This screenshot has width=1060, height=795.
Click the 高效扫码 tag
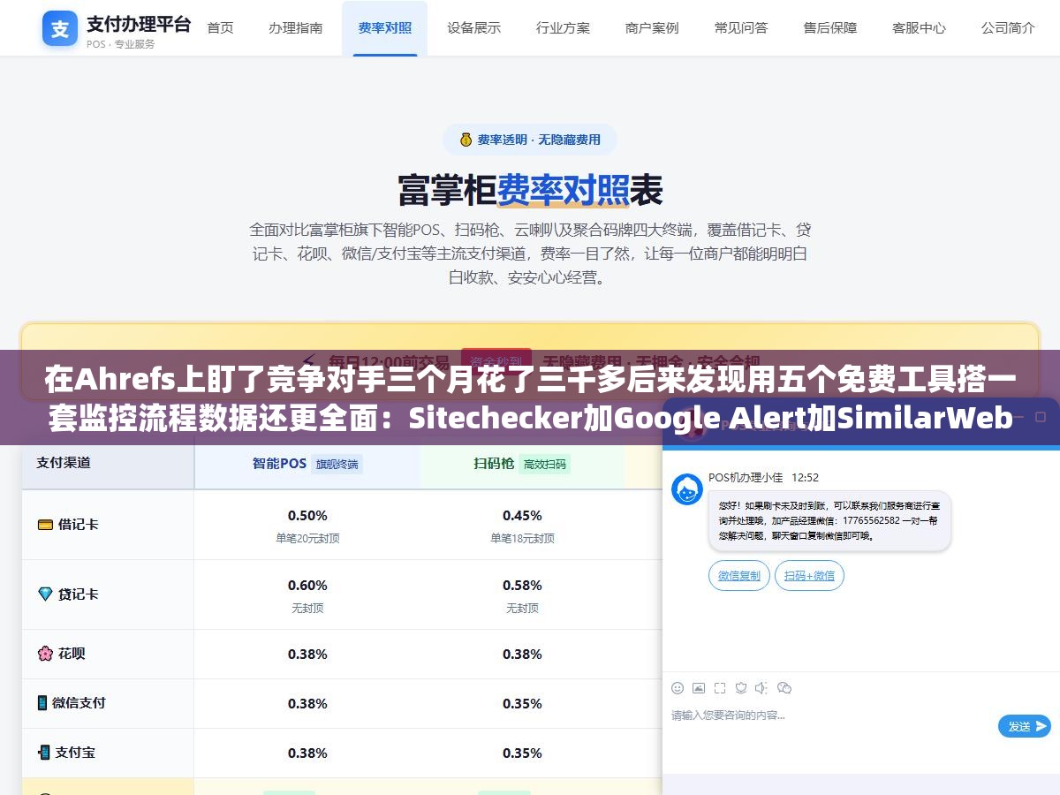[545, 464]
